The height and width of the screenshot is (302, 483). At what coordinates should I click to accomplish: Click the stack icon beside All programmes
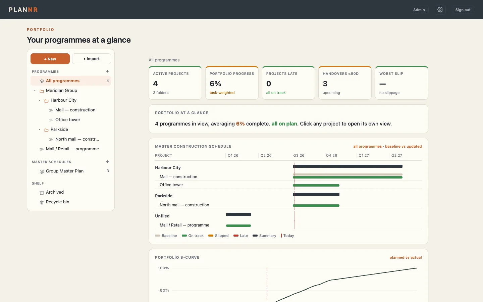tap(42, 81)
